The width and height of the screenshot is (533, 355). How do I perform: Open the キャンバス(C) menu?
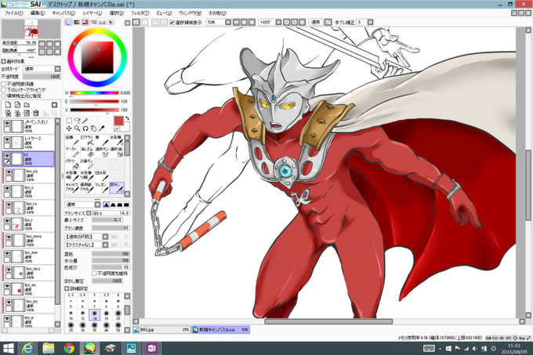pos(63,13)
